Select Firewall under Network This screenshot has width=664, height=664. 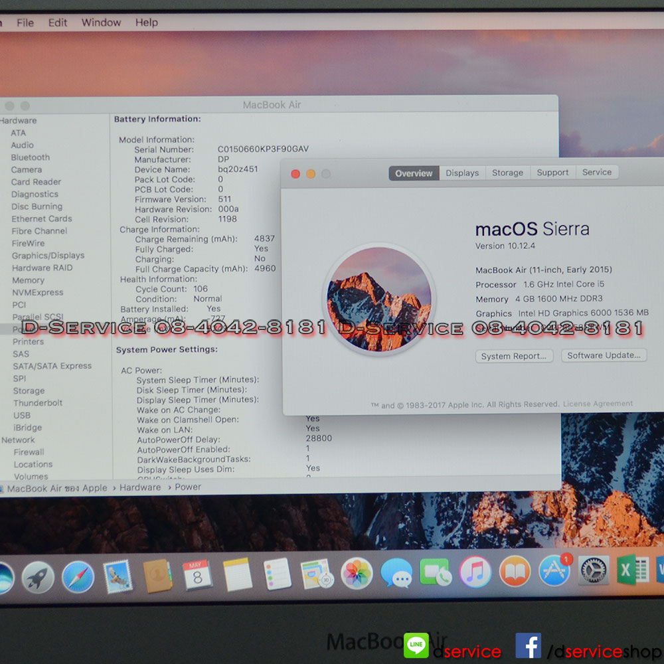tap(29, 452)
